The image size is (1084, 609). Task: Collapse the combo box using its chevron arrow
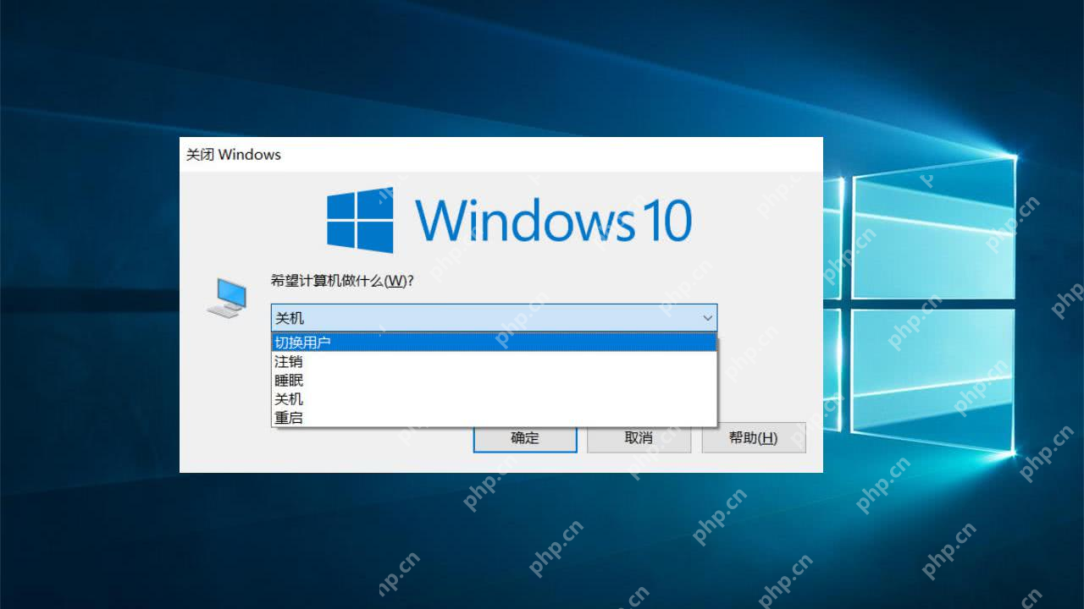click(707, 318)
